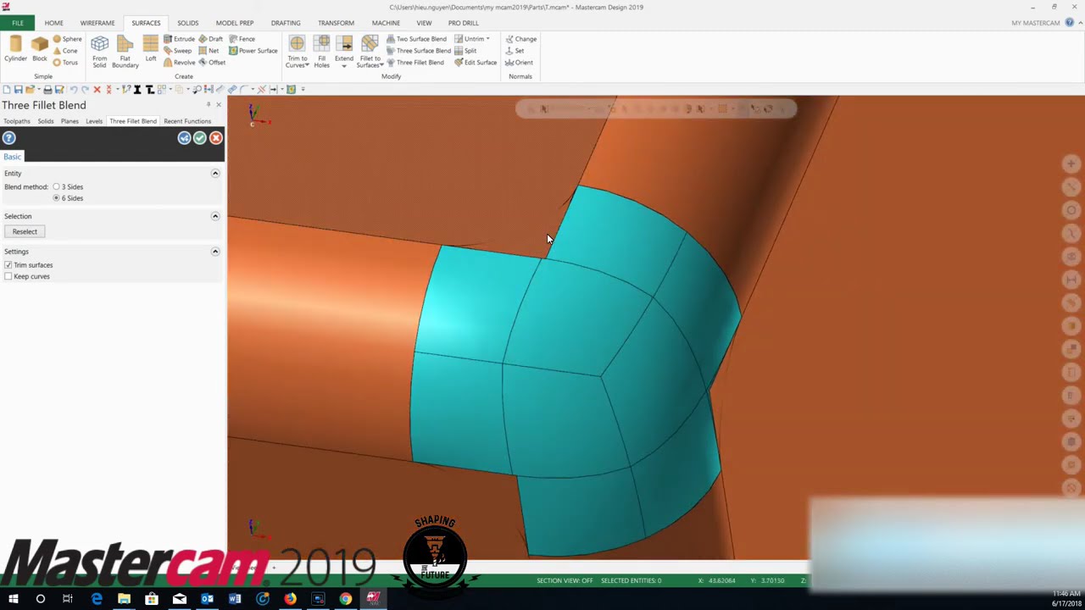Create surface From Solid
The width and height of the screenshot is (1085, 610).
click(99, 52)
